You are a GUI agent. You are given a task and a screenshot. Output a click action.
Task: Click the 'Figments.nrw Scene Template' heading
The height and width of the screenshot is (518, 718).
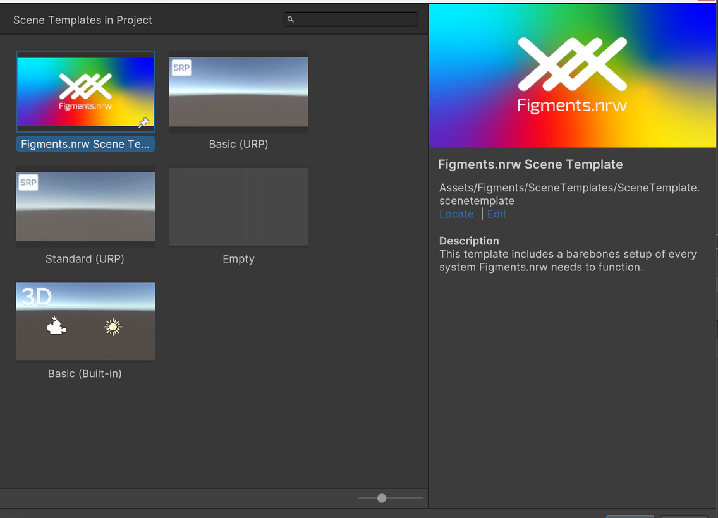coord(530,164)
